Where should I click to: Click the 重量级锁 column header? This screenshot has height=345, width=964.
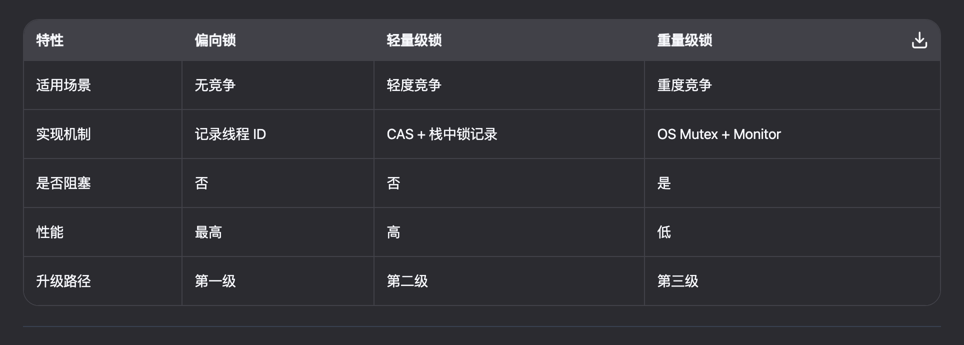(684, 40)
